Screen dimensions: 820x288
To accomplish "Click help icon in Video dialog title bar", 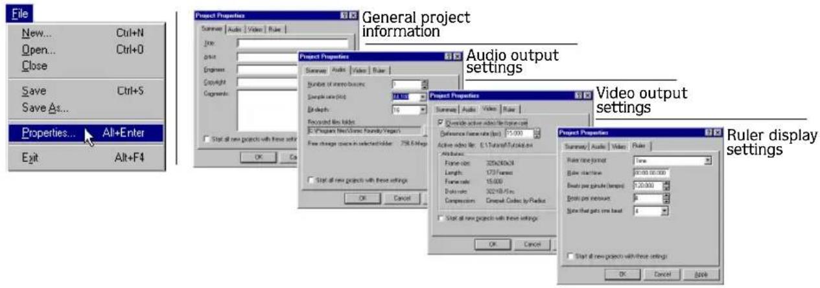I will pos(578,94).
